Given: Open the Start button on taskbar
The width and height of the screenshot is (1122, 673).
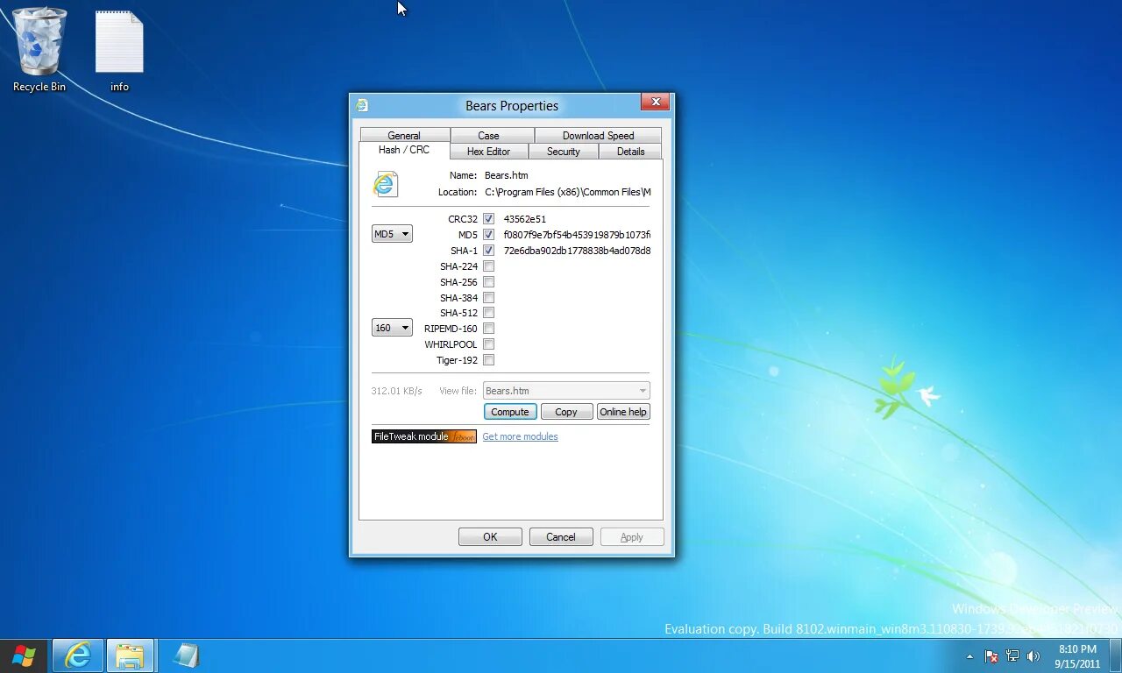Looking at the screenshot, I should 24,655.
